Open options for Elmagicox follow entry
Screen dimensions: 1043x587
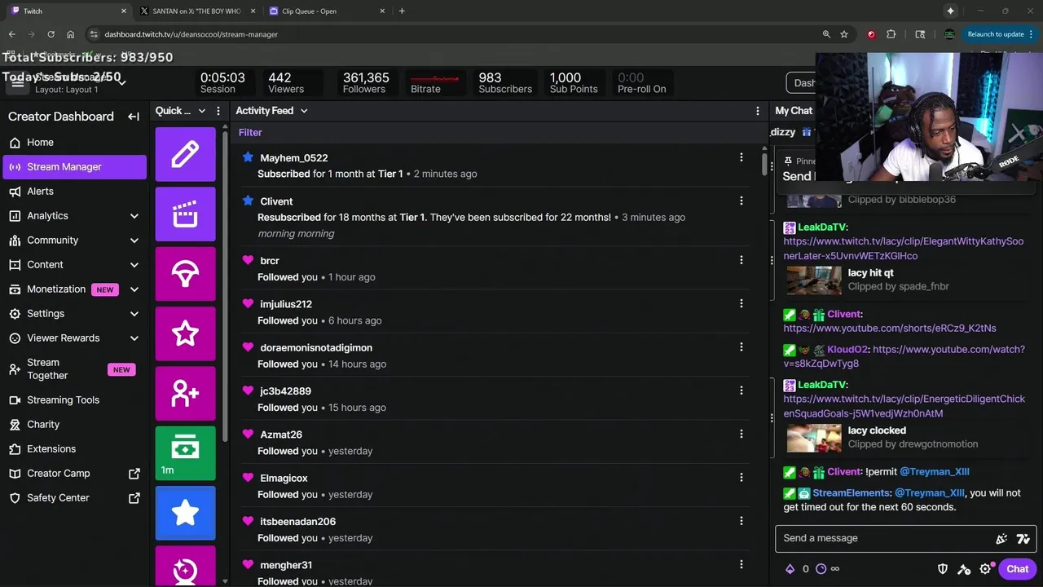click(x=741, y=478)
